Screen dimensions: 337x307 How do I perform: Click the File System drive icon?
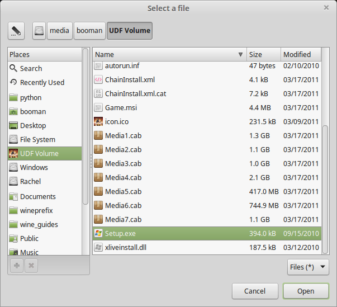click(13, 139)
